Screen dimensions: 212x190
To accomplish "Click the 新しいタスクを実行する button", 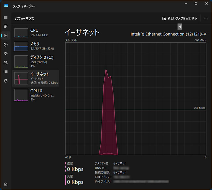I will point(180,18).
